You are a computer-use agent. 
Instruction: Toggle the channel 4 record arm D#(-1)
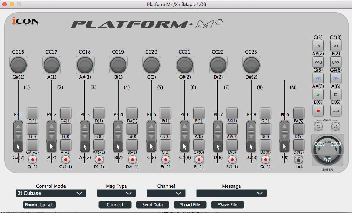pos(132,160)
